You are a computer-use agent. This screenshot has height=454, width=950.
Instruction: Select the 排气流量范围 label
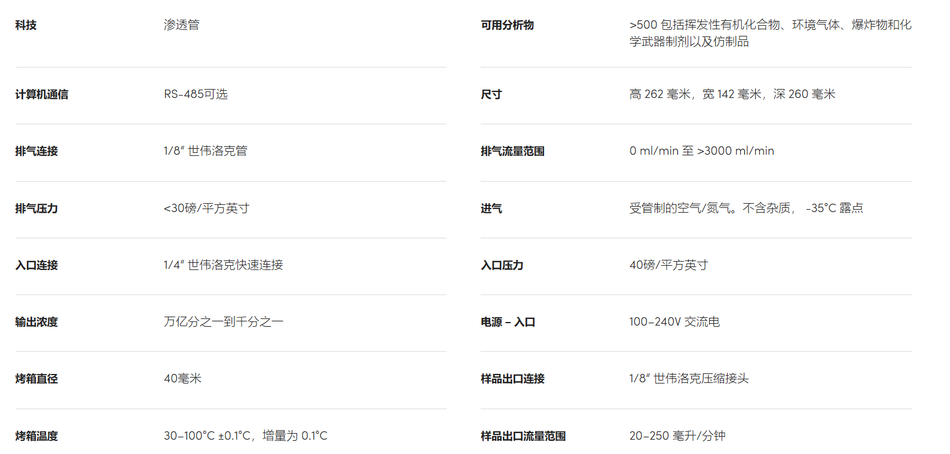(512, 151)
